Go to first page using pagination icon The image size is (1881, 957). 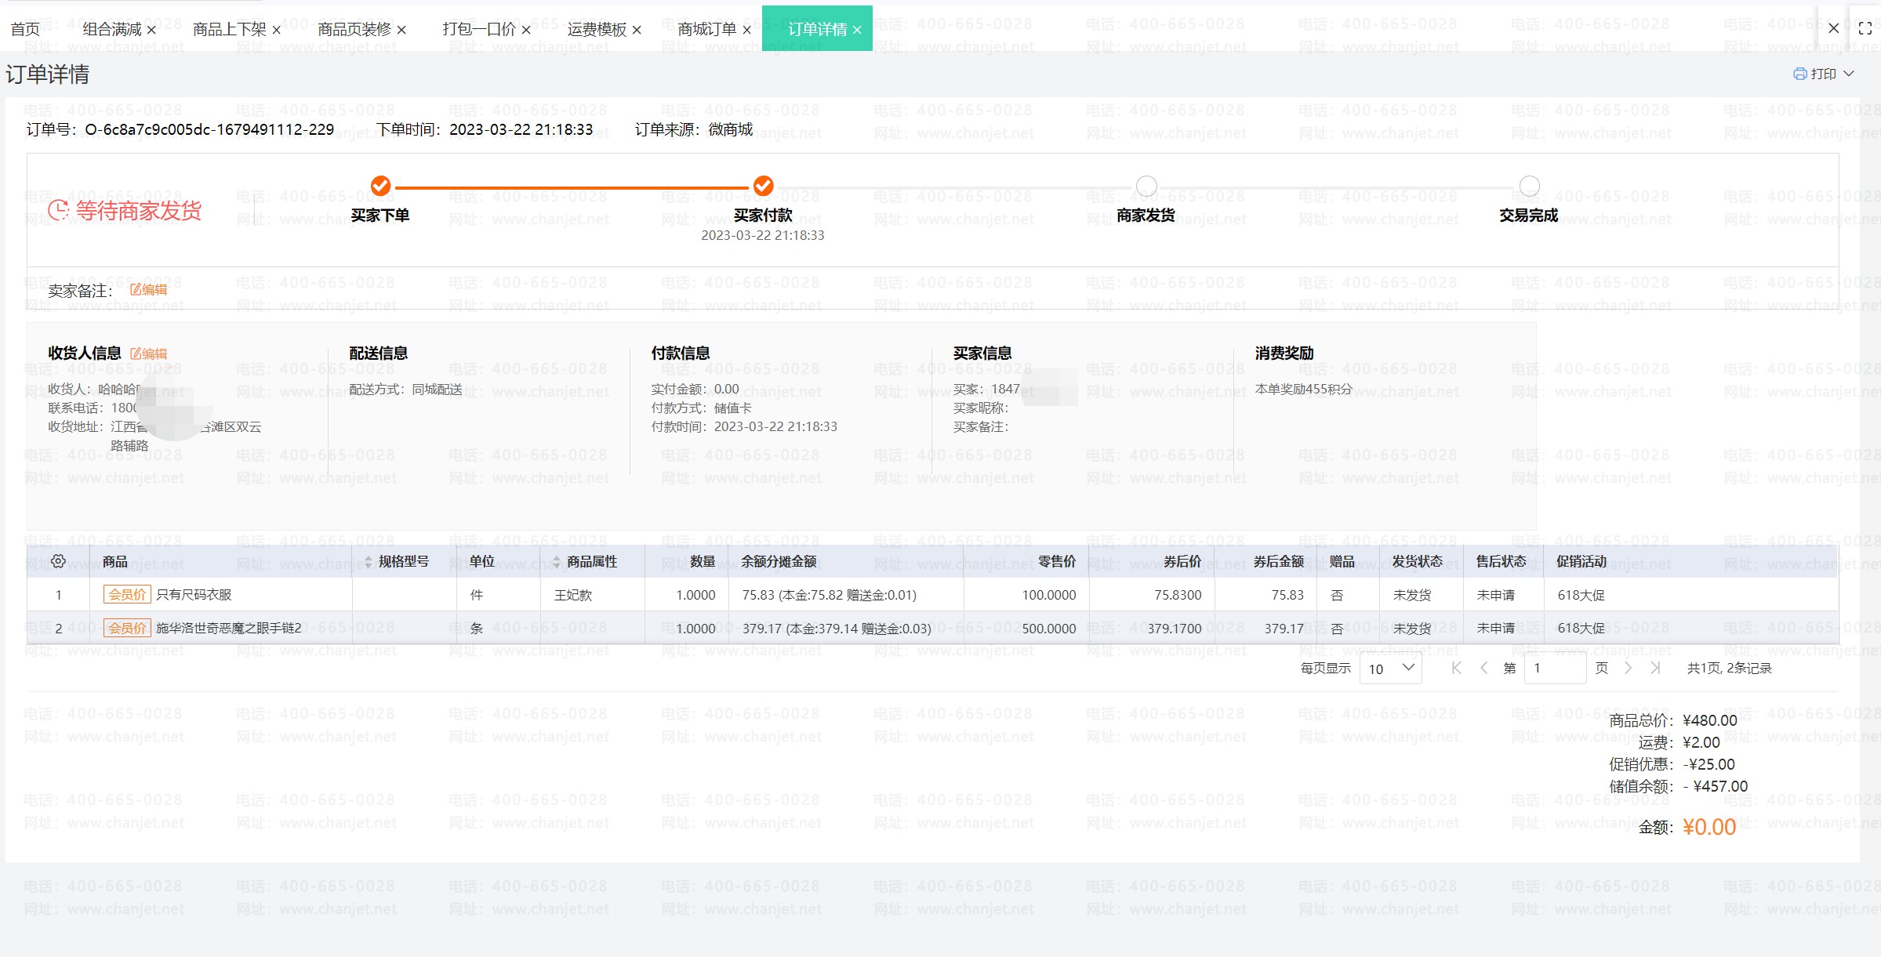coord(1456,668)
